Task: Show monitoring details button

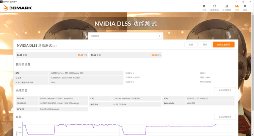Action: [x=225, y=117]
